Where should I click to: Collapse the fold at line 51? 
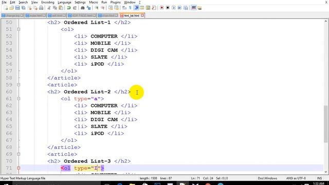click(19, 29)
